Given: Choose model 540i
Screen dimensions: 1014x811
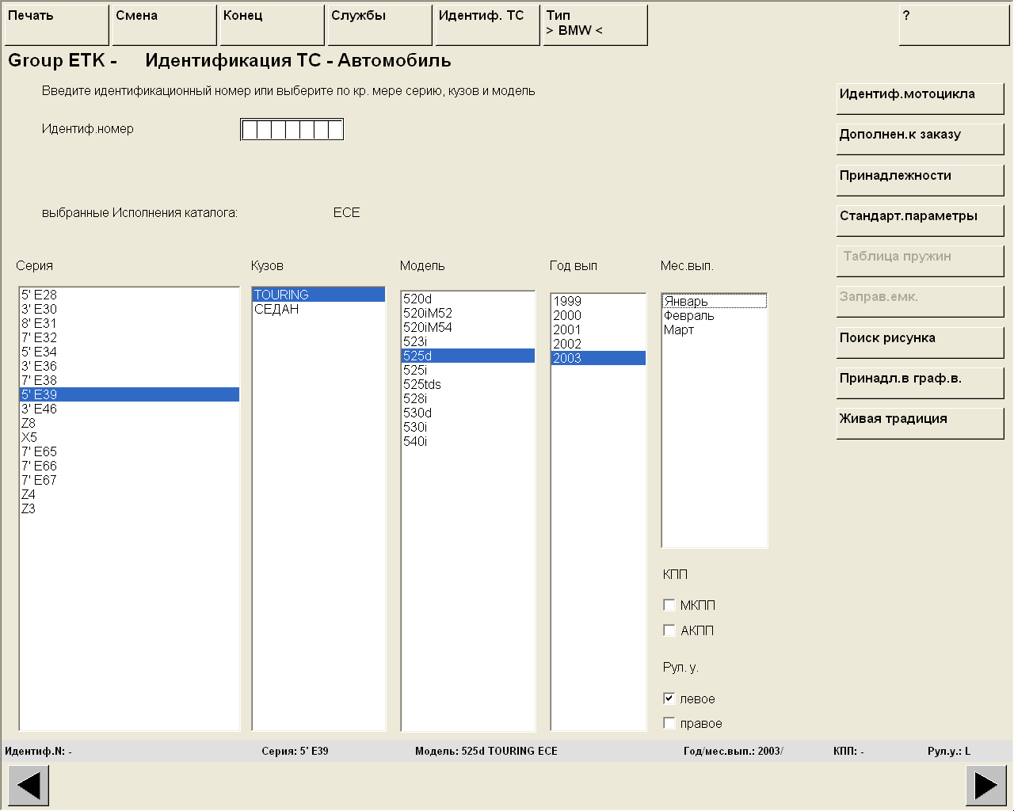Looking at the screenshot, I should tap(468, 441).
